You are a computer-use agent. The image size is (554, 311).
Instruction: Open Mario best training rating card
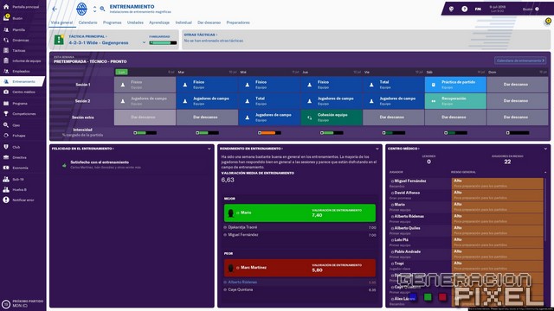coord(300,213)
